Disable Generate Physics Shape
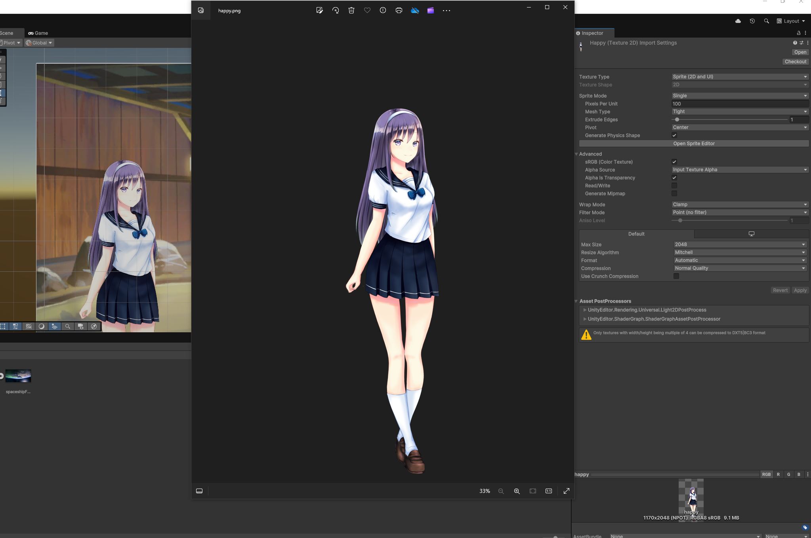This screenshot has width=811, height=538. tap(674, 135)
